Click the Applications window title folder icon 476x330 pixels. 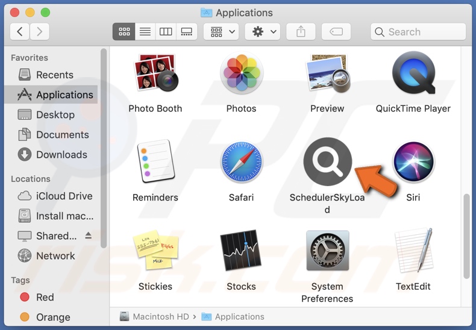pos(207,13)
